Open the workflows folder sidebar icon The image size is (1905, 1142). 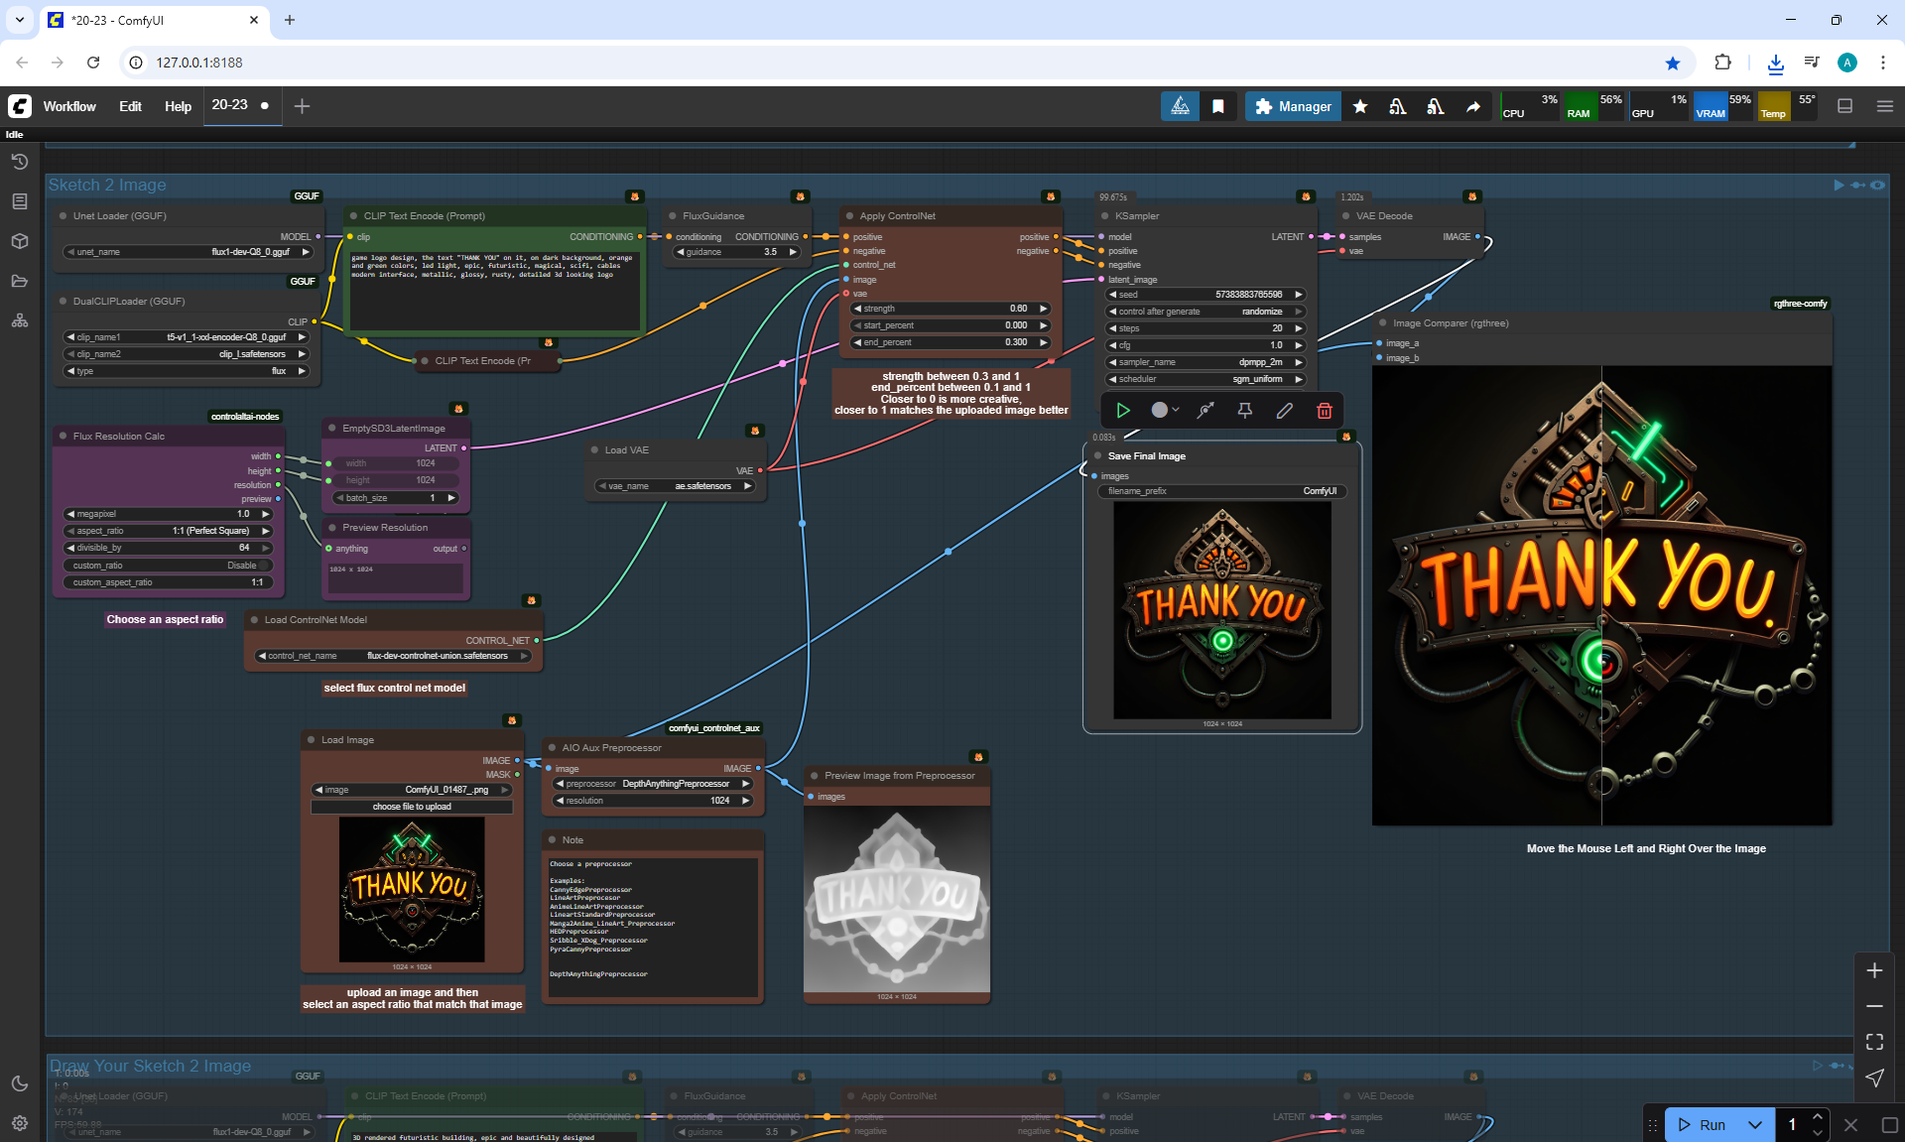(x=20, y=281)
